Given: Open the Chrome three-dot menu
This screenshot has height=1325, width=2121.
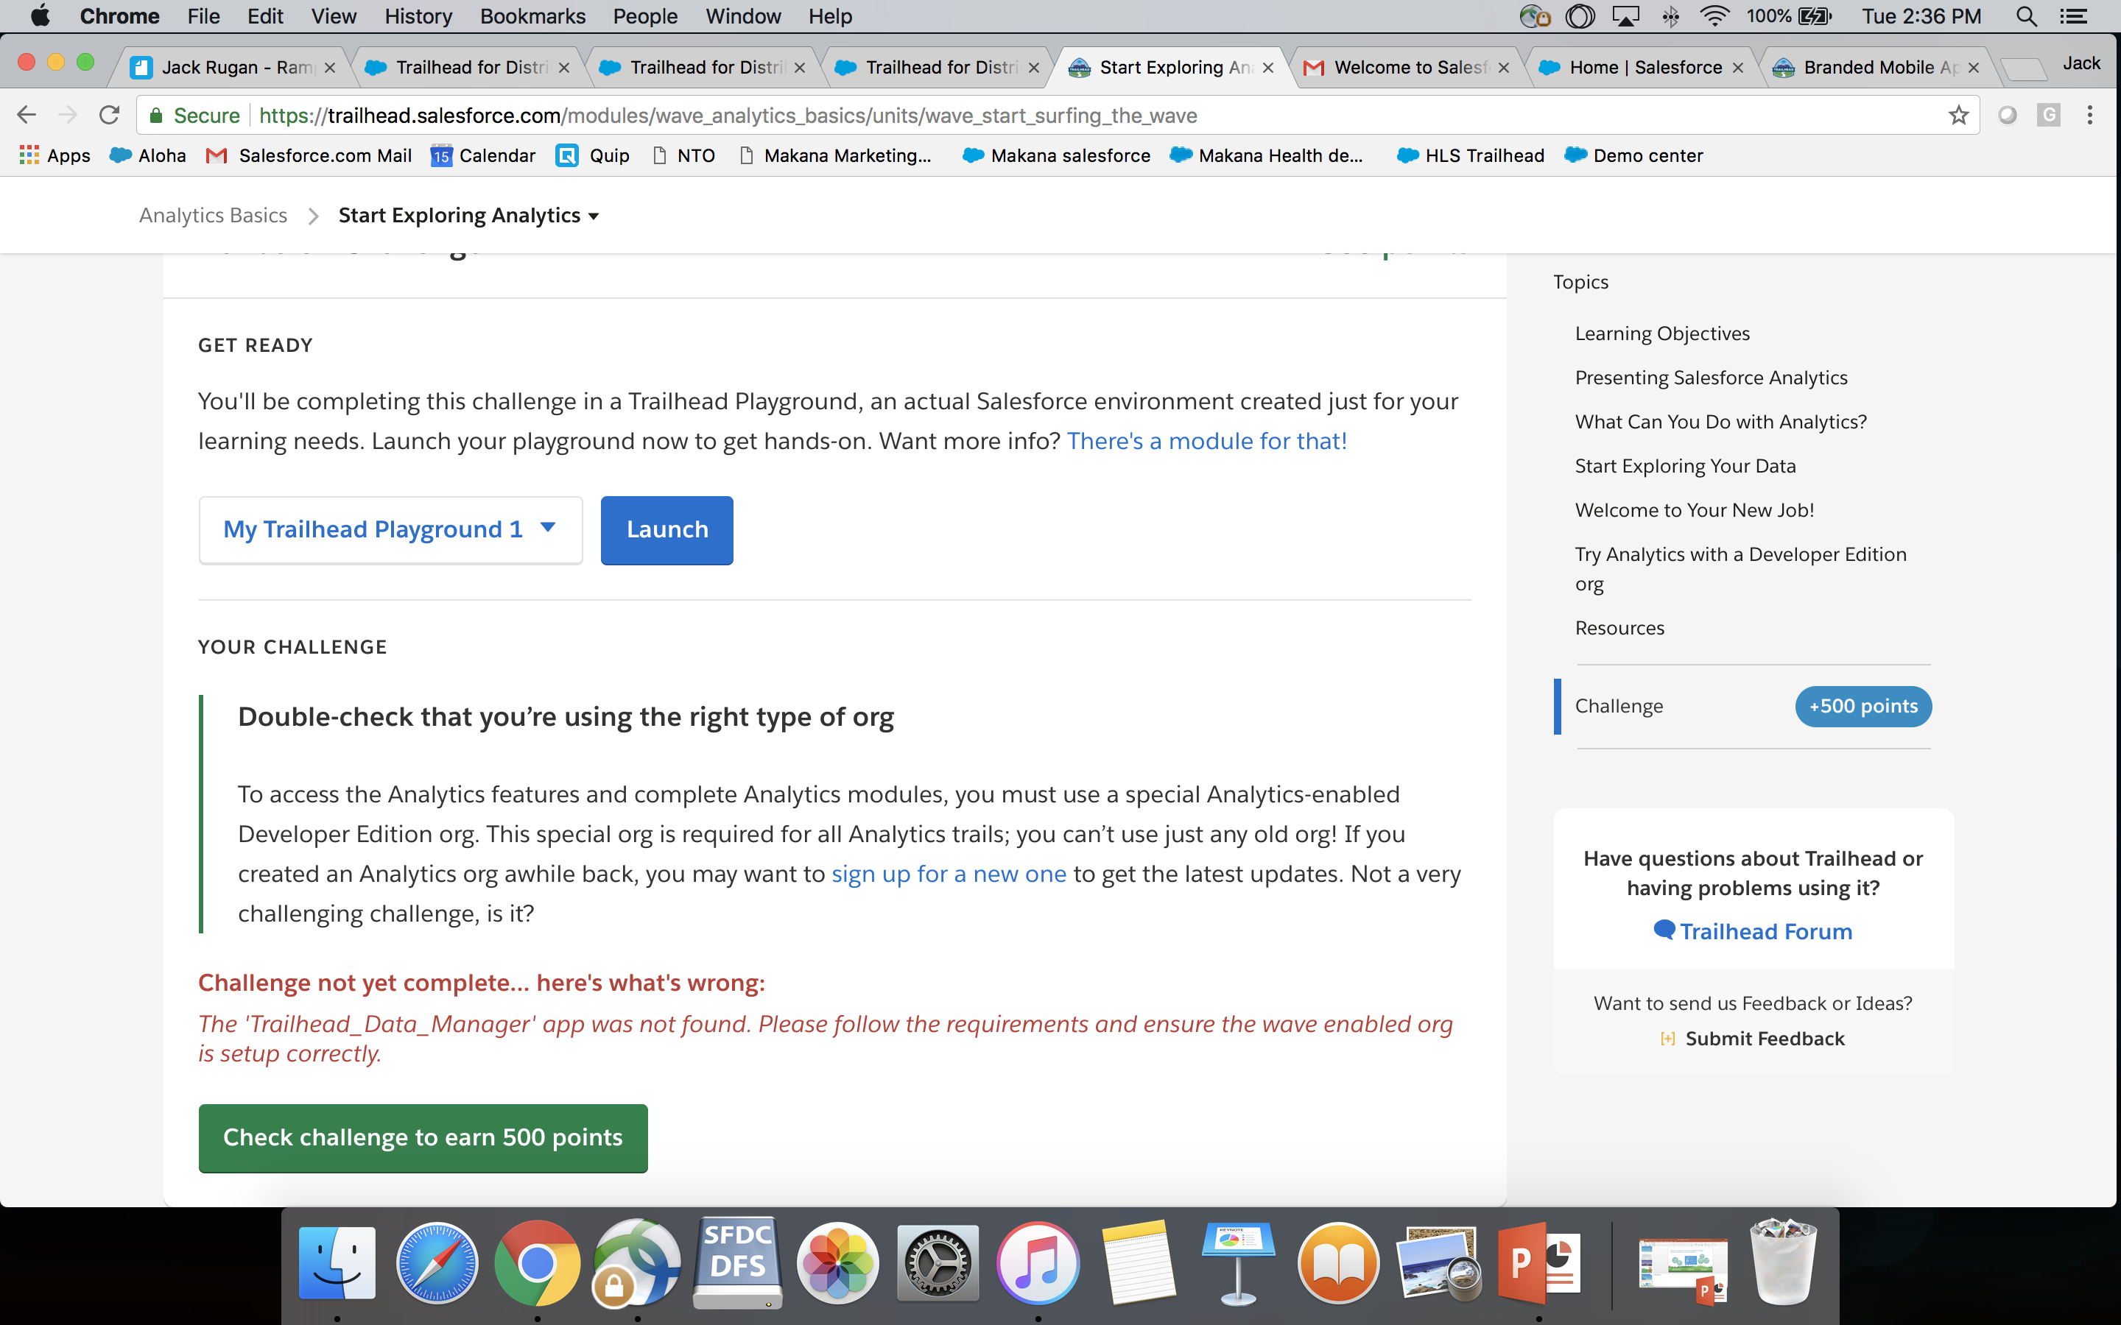Looking at the screenshot, I should [2089, 115].
